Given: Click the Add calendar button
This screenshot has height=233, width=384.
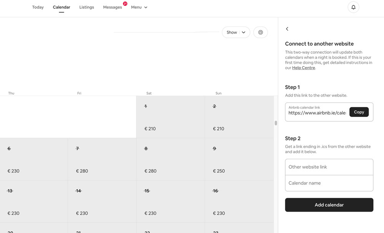Looking at the screenshot, I should pyautogui.click(x=329, y=205).
